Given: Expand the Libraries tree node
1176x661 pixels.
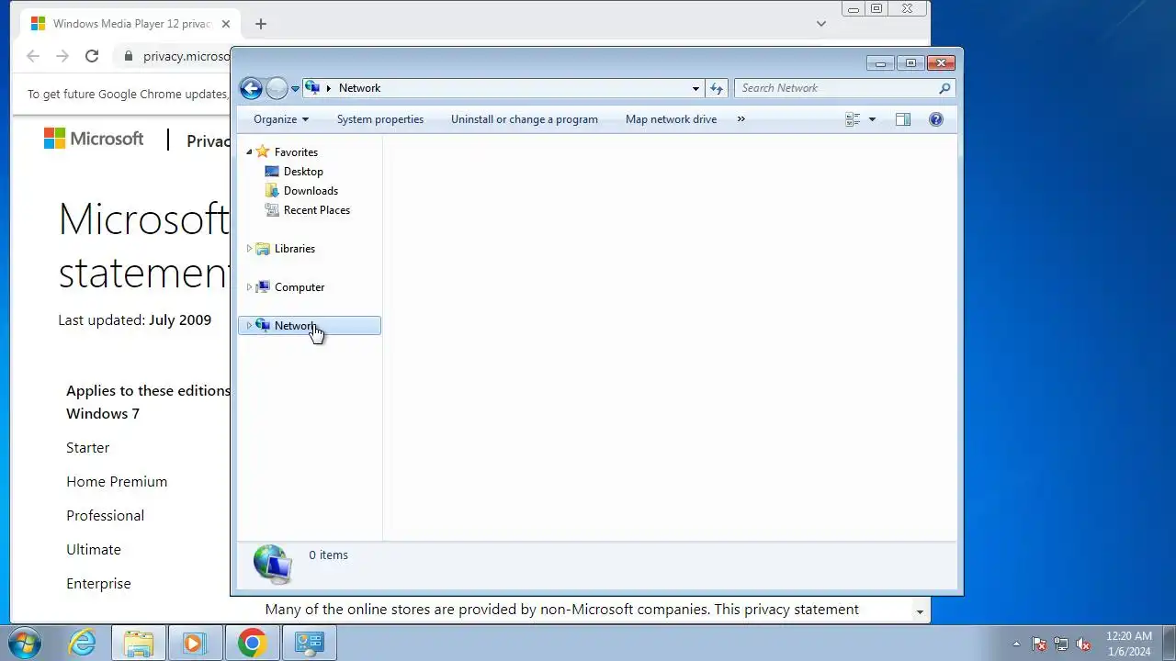Looking at the screenshot, I should [x=249, y=249].
